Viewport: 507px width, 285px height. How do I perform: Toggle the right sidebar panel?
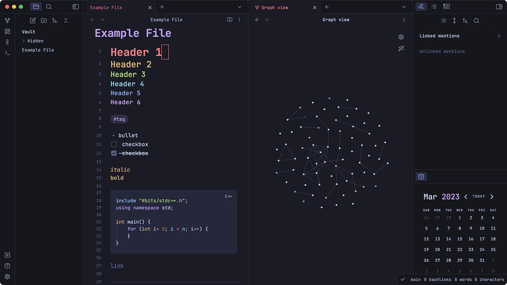[499, 7]
